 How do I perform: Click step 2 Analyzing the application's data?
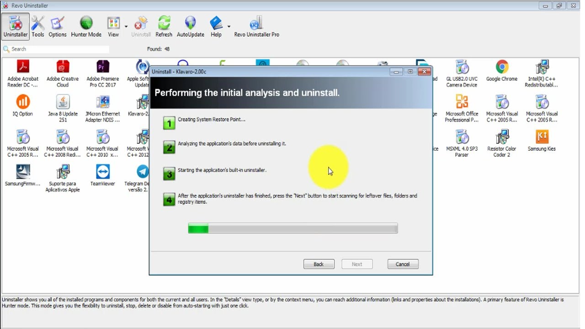232,143
